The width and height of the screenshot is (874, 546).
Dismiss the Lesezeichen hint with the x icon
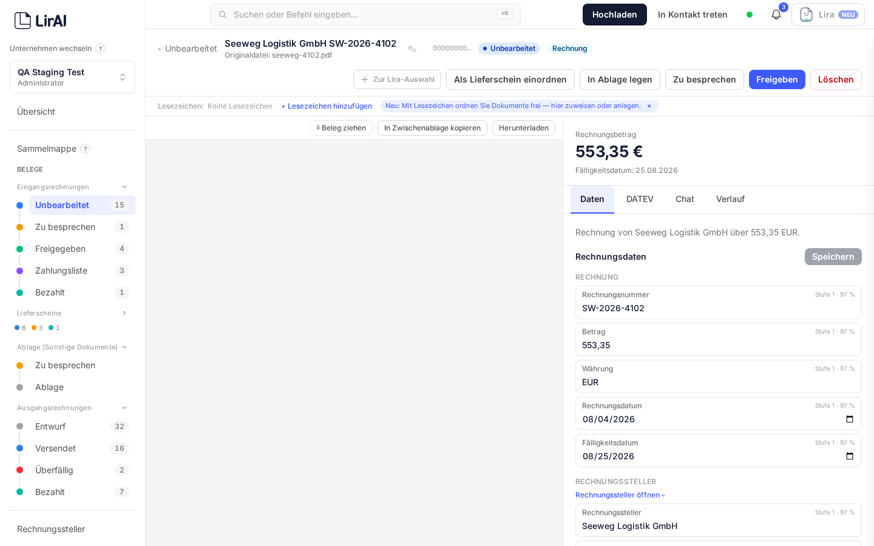pos(649,106)
